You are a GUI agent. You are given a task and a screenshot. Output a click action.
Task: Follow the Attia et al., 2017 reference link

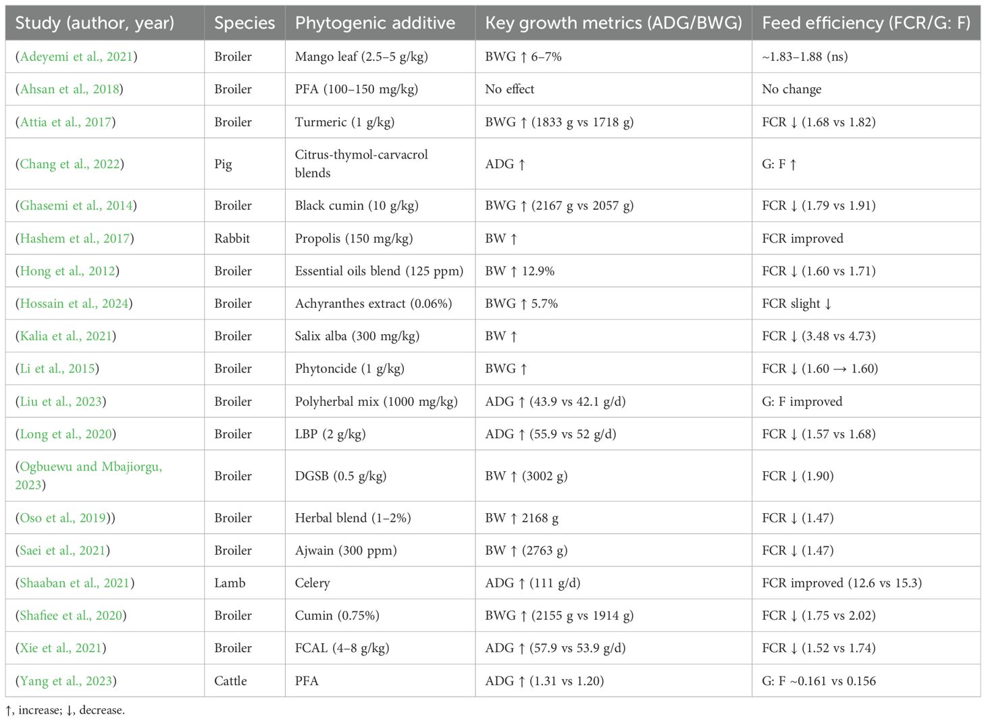tap(66, 122)
